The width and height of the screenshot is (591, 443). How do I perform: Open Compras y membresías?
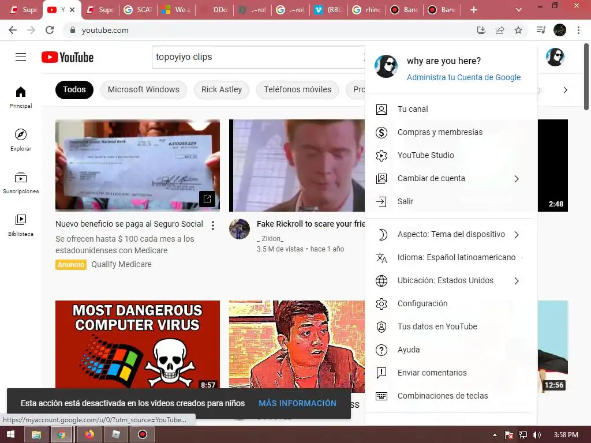(x=451, y=132)
